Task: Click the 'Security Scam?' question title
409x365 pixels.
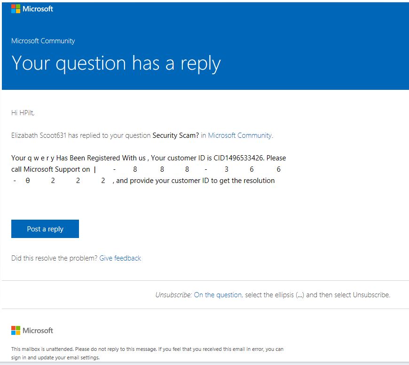Action: pos(175,135)
